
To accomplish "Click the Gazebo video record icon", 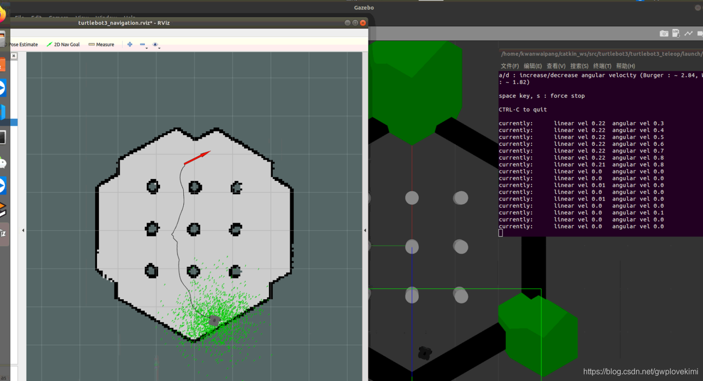I will click(700, 34).
